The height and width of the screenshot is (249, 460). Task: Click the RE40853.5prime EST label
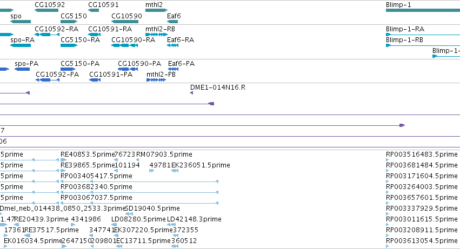pyautogui.click(x=88, y=154)
